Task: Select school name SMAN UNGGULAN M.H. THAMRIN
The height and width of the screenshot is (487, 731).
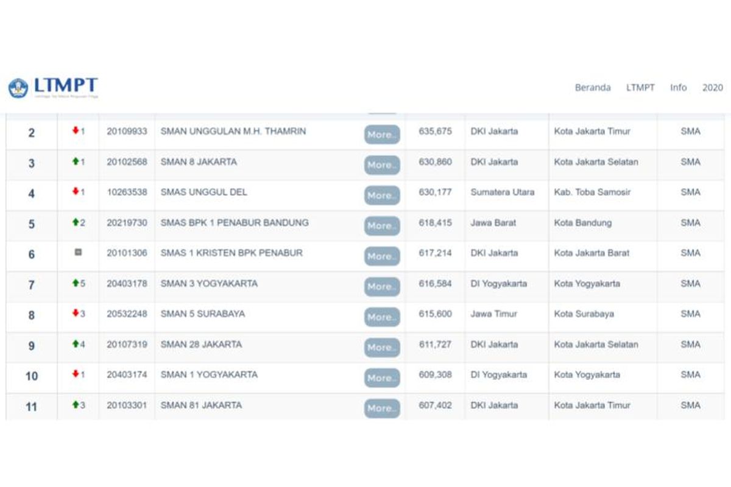Action: tap(233, 131)
